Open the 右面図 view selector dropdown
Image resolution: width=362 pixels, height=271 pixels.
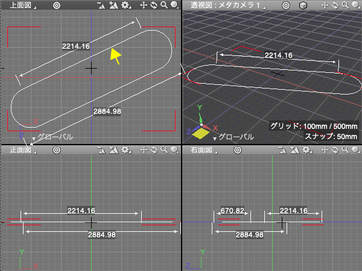click(204, 150)
